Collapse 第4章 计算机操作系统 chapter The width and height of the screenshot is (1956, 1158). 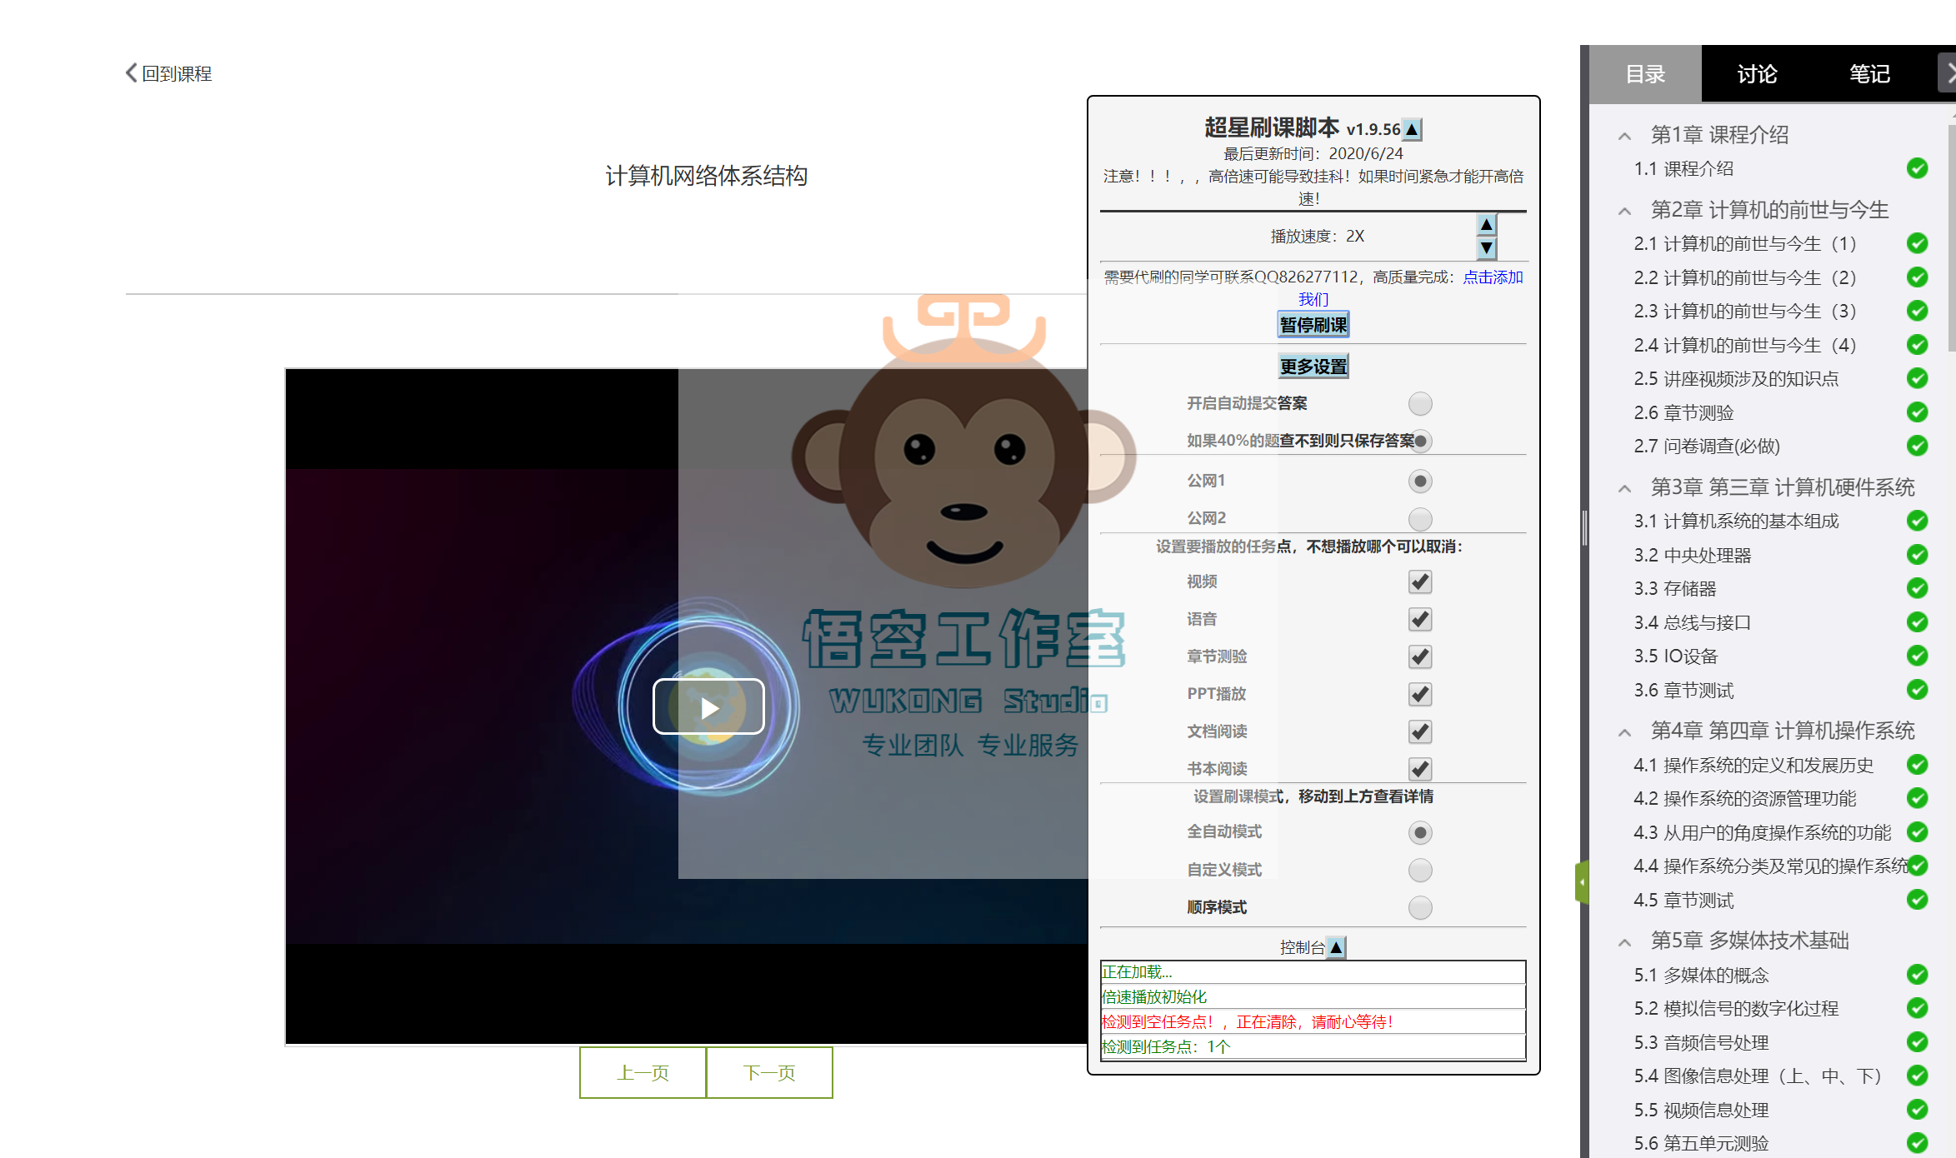click(x=1624, y=732)
